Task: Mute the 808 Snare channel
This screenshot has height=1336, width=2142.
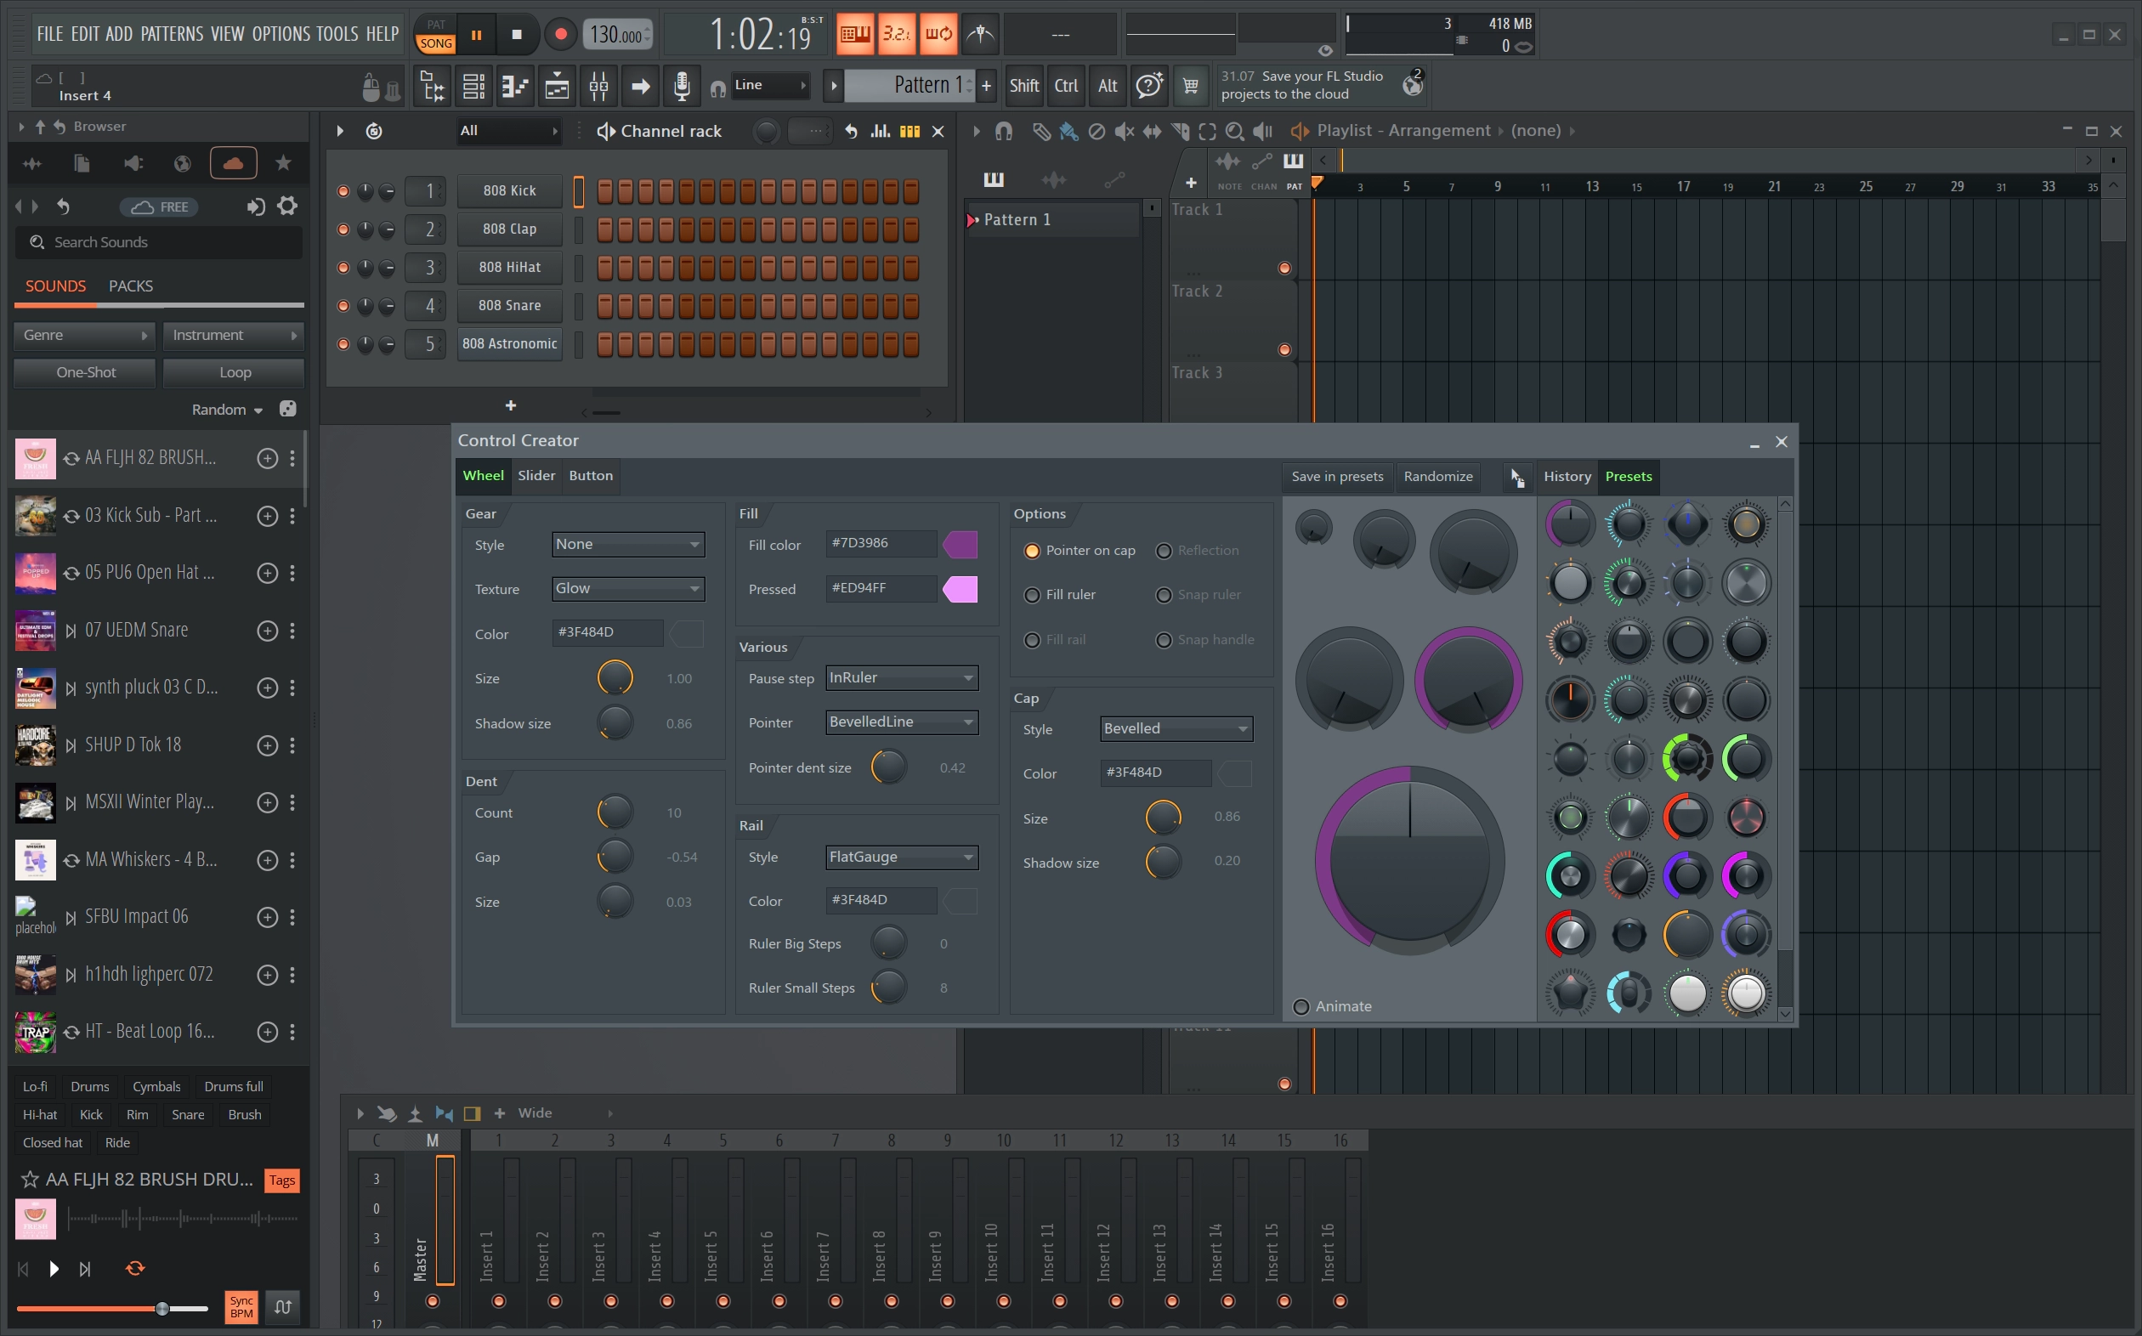Action: [x=343, y=306]
